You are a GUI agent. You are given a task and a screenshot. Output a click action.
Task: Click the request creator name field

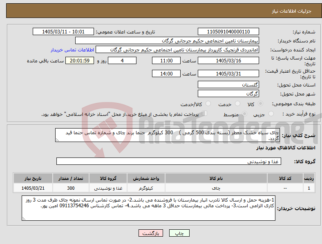point(177,50)
